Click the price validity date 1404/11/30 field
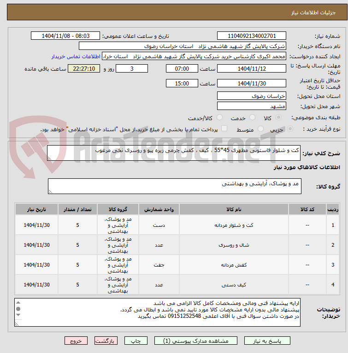 pyautogui.click(x=252, y=83)
